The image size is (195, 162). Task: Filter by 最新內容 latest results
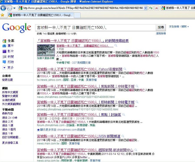[x=7, y=113]
